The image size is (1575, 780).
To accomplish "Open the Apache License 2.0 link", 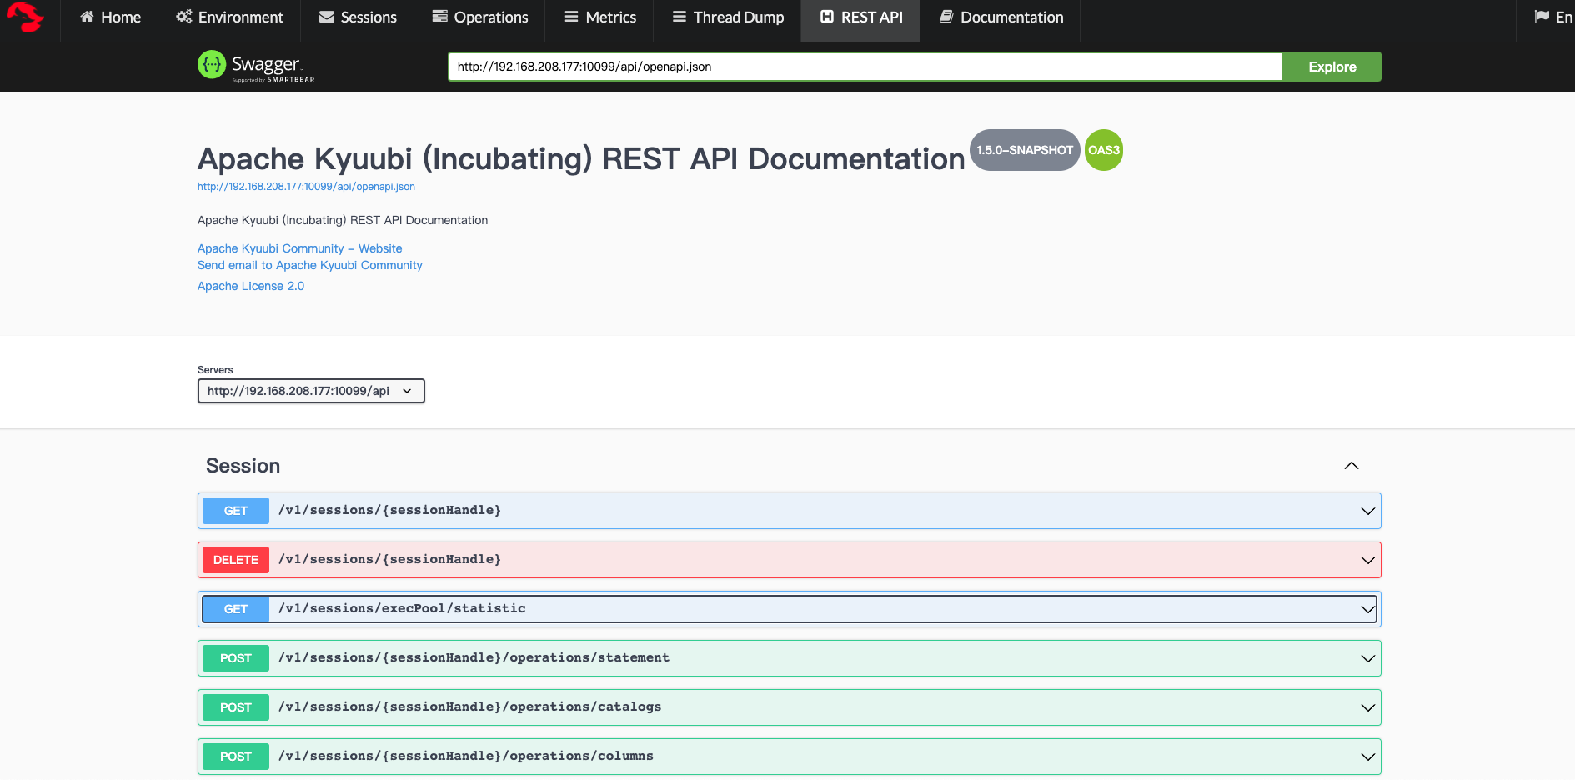I will tap(250, 286).
